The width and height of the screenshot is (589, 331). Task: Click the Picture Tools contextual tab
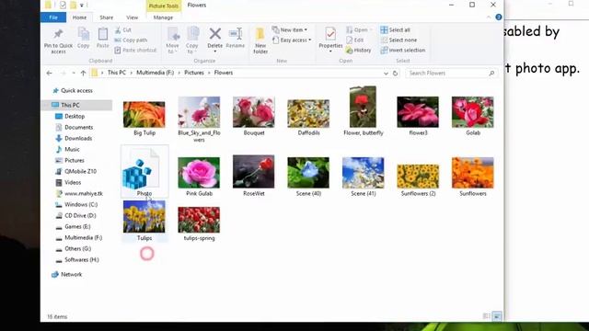[x=164, y=6]
